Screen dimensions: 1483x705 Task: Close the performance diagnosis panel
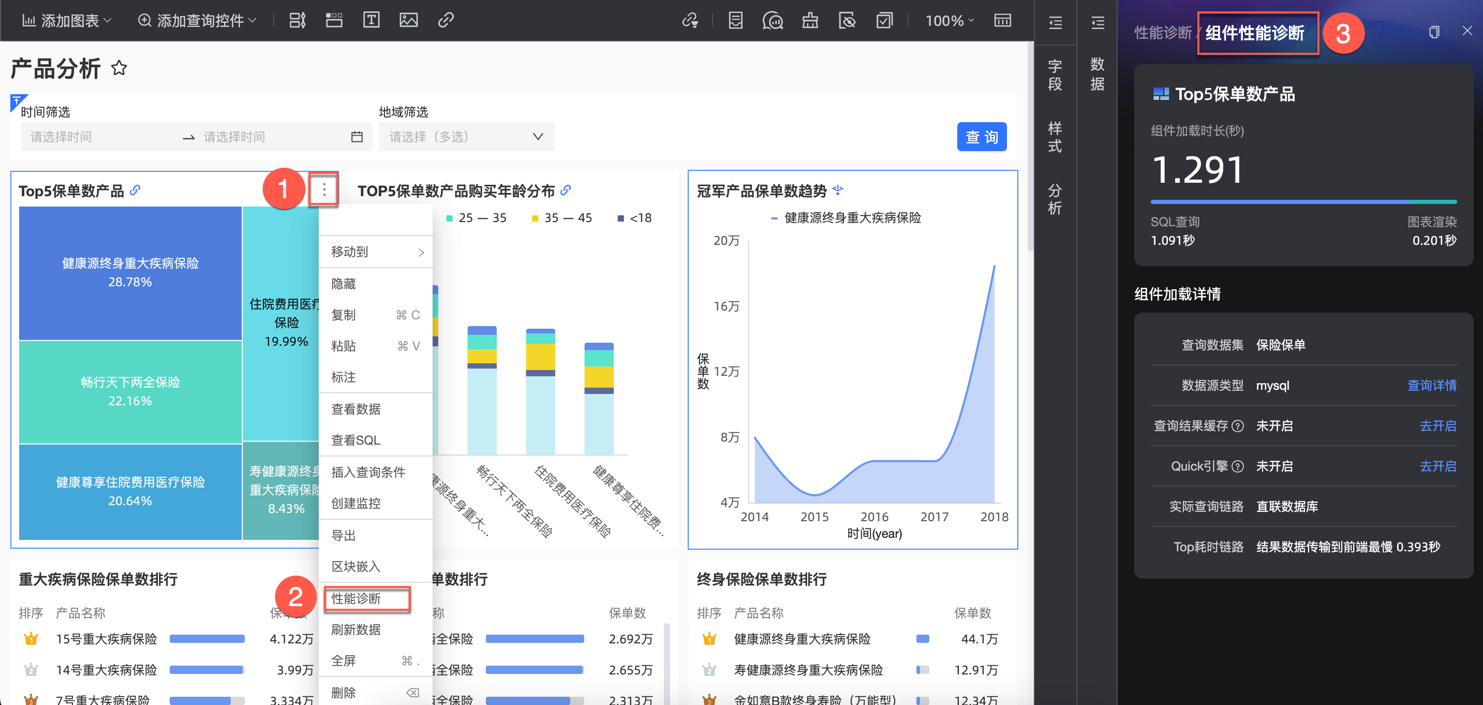pyautogui.click(x=1467, y=31)
